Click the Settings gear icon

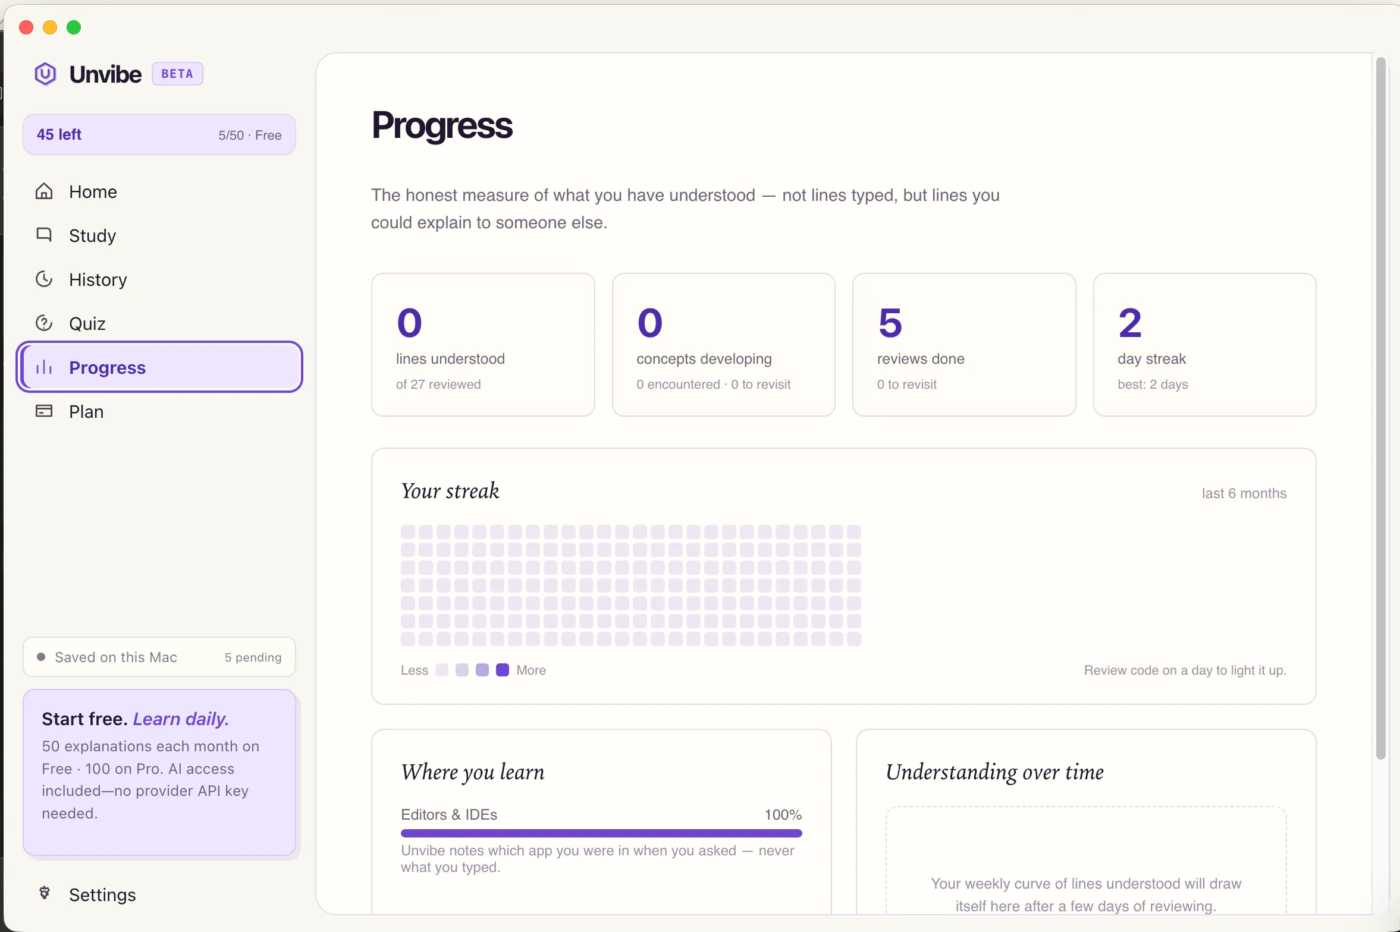(x=45, y=893)
